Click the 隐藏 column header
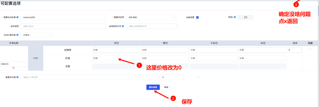The image size is (319, 107). point(310,43)
